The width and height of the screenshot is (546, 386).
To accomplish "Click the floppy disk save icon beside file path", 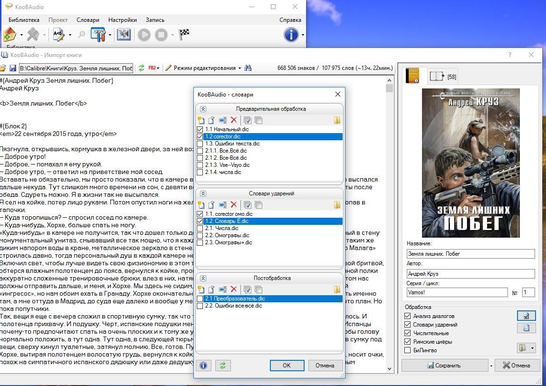I will (x=13, y=68).
